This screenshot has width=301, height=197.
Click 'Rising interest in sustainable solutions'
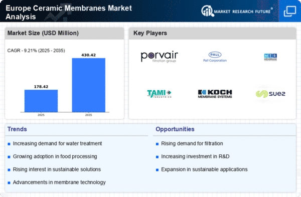[57, 169]
